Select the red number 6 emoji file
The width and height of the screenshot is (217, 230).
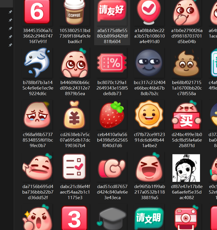(37, 12)
